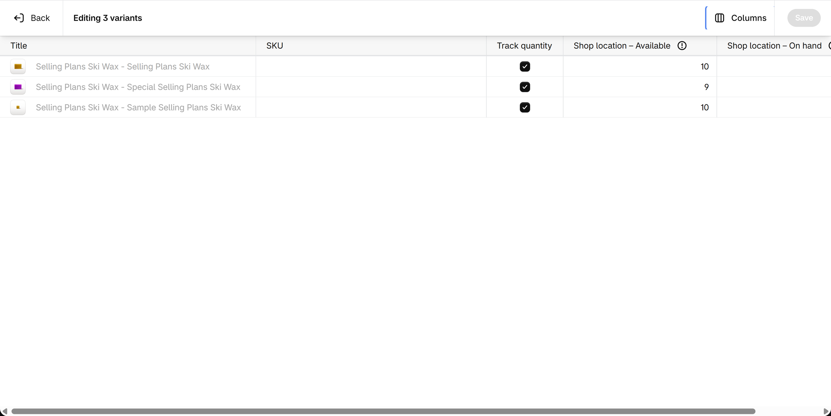Toggle Track quantity for Special Selling Plans Ski Wax

pos(525,87)
